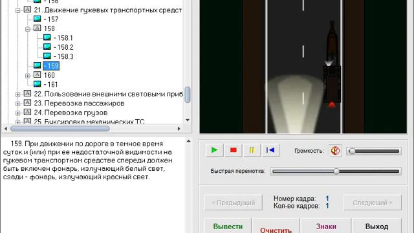Click the text icon of section 21
The width and height of the screenshot is (414, 233).
[27, 10]
